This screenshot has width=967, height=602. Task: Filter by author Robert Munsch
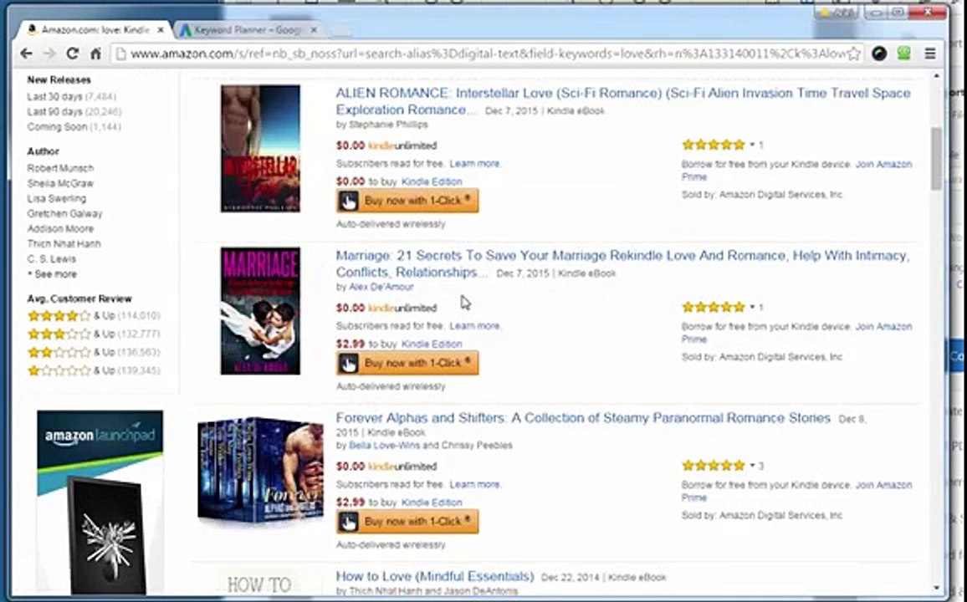coord(60,168)
